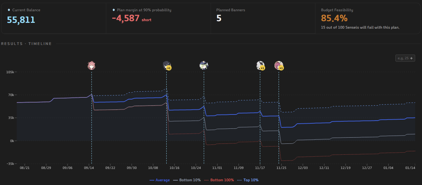Click the dot beside Plan margin label

click(114, 10)
